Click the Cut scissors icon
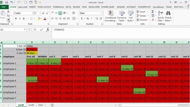The height and width of the screenshot is (107, 190). [8, 12]
